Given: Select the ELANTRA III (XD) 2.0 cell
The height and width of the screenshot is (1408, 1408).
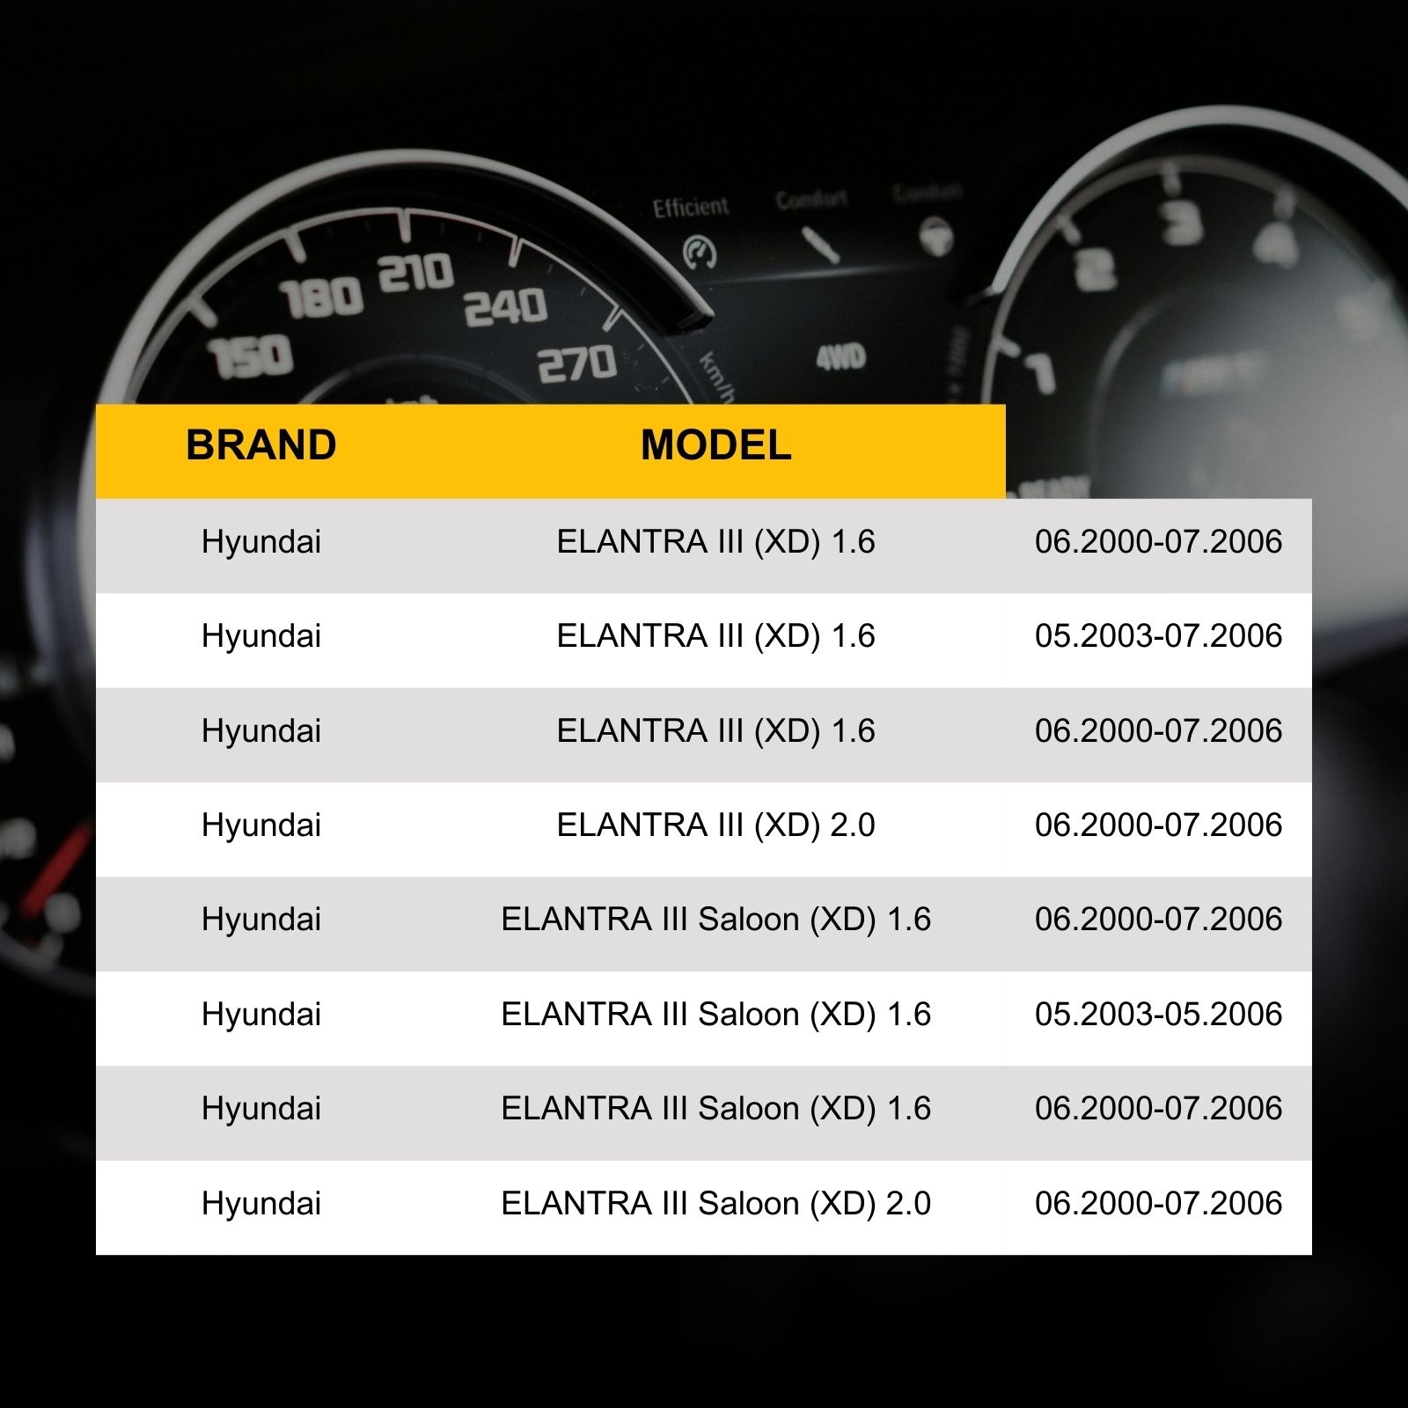Looking at the screenshot, I should pos(715,825).
